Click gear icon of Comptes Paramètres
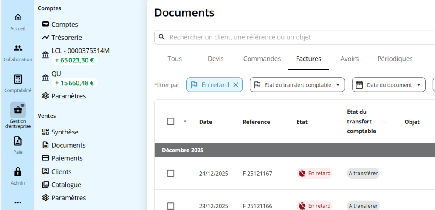435x210 pixels. pos(45,96)
